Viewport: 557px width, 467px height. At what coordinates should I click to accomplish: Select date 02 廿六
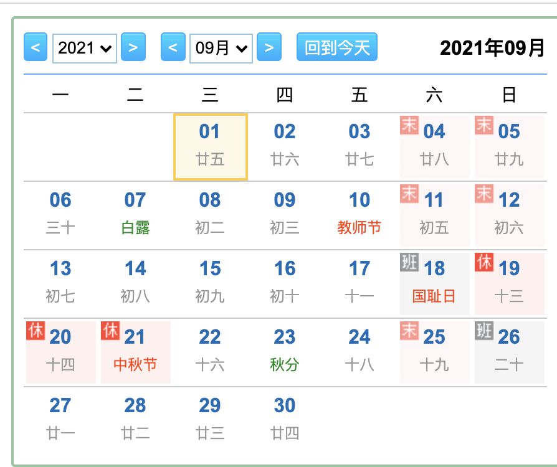(x=285, y=147)
